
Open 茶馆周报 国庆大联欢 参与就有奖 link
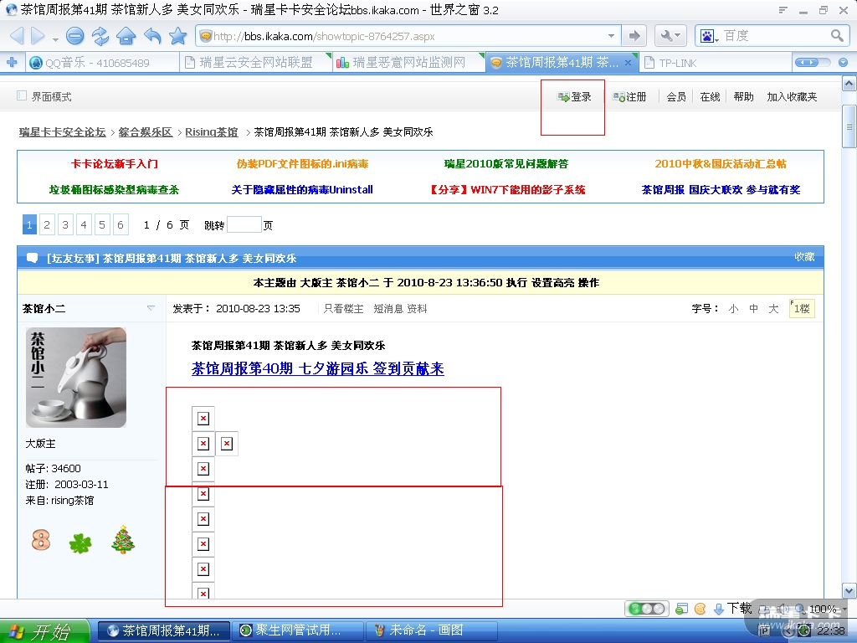[721, 190]
